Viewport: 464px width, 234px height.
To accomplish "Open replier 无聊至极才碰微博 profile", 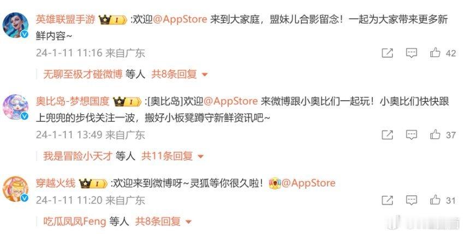I will click(x=83, y=74).
